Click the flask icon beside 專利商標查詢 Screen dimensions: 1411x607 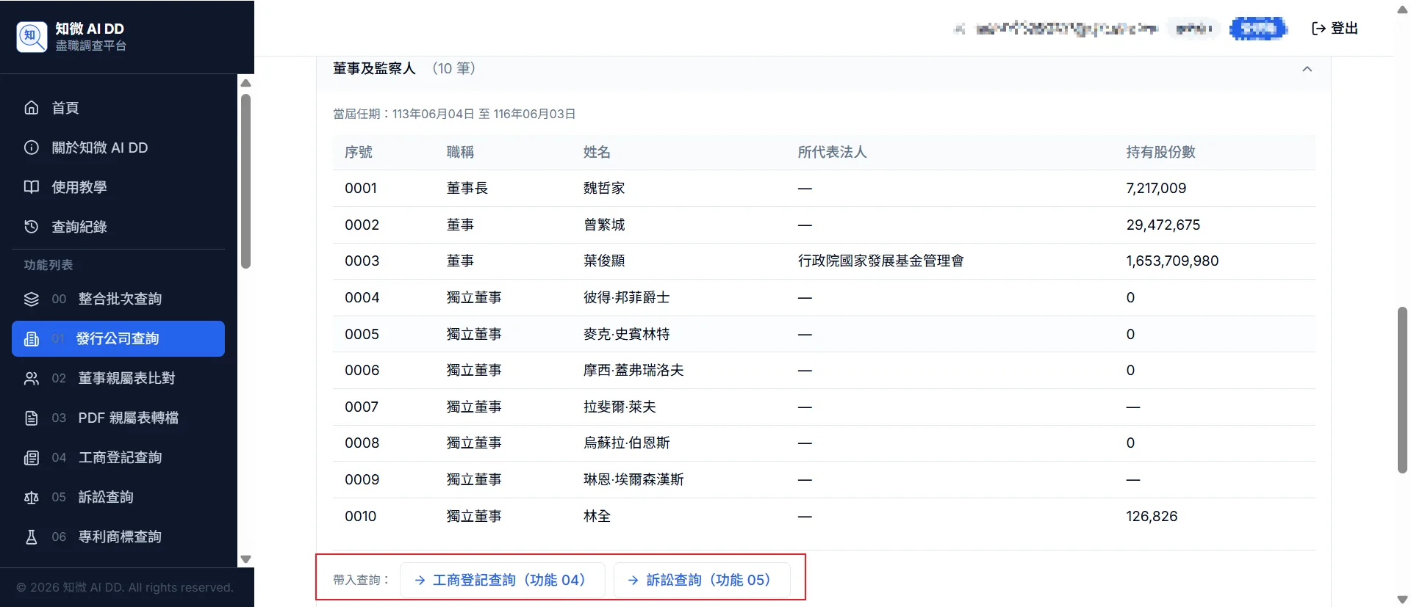(x=32, y=537)
